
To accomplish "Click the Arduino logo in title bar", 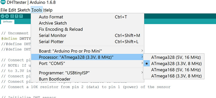I will pos(3,2).
